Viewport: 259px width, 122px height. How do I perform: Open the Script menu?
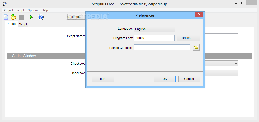pos(20,10)
